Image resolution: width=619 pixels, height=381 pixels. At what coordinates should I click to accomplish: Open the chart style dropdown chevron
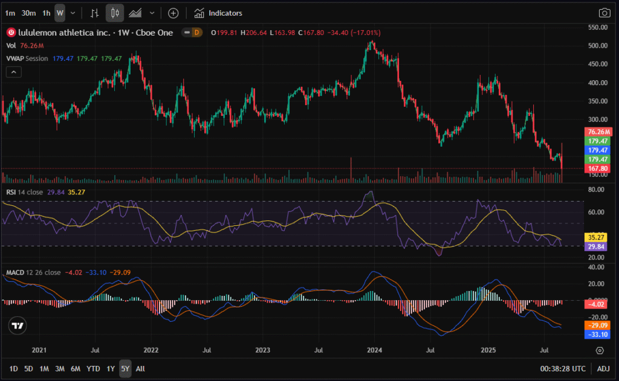point(152,13)
